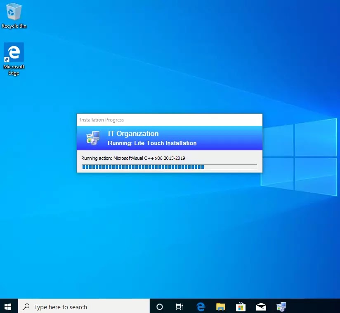The width and height of the screenshot is (340, 313).
Task: Launch Edge from the taskbar
Action: pyautogui.click(x=201, y=306)
